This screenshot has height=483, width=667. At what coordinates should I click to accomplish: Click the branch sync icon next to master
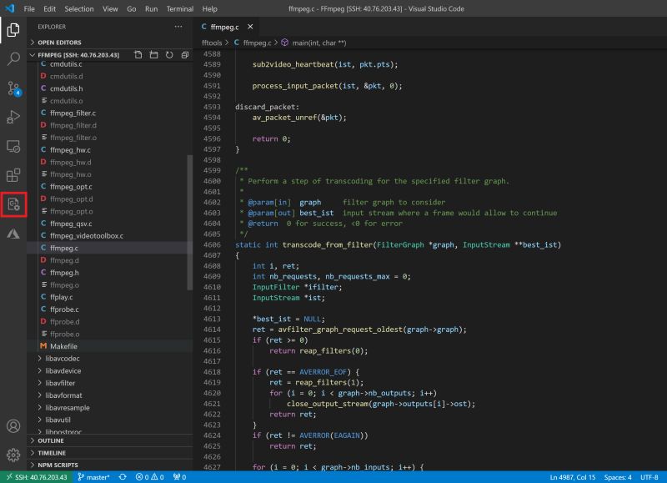(123, 474)
